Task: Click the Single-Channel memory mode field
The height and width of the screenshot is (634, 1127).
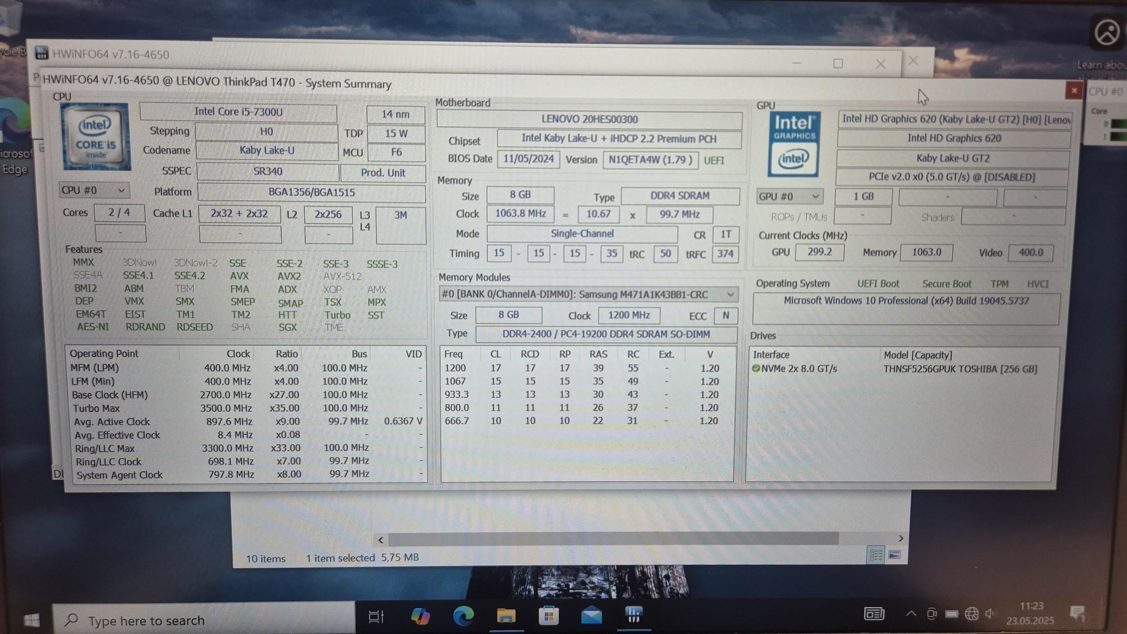Action: coord(582,234)
